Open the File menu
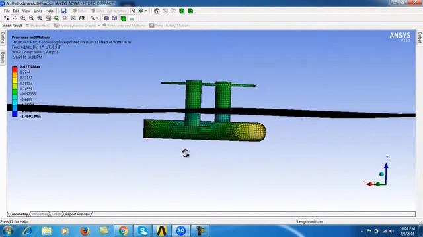 [7, 11]
